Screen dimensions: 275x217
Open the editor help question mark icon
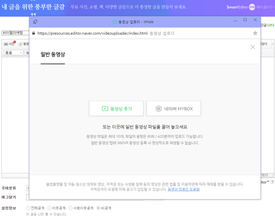pyautogui.click(x=272, y=182)
